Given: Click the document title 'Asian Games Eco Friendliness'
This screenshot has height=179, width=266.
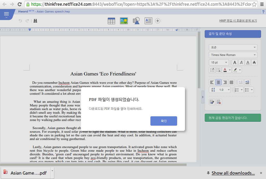Looking at the screenshot, I should coord(103,74).
